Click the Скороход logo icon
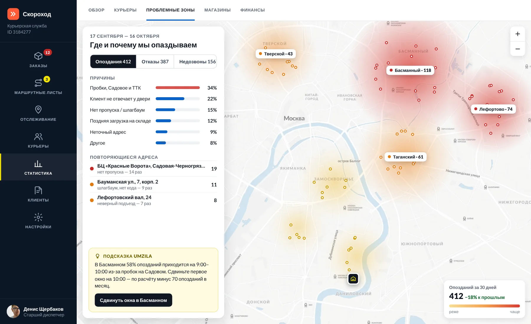The image size is (531, 324). [x=13, y=14]
